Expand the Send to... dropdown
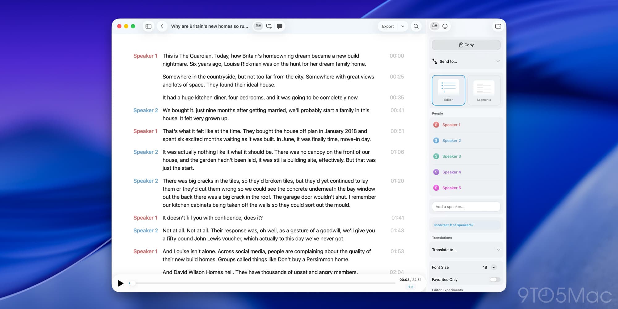Viewport: 618px width, 309px height. (466, 61)
